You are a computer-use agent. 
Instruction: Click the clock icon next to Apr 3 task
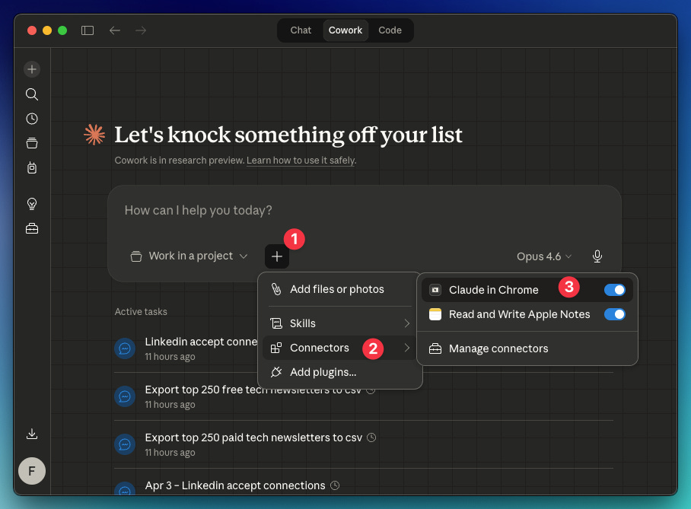pos(335,485)
